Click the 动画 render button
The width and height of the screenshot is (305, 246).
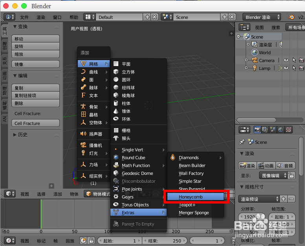266,165
